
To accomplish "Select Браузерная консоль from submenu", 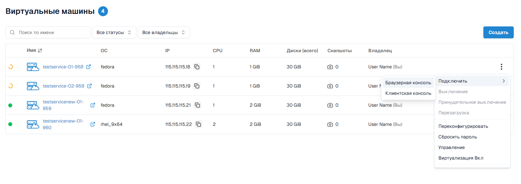I will tap(408, 83).
